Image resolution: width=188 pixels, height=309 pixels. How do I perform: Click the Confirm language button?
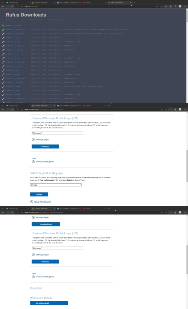coord(39,194)
